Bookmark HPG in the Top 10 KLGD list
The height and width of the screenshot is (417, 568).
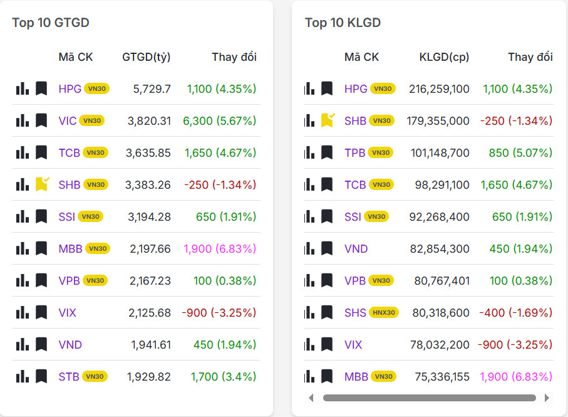click(327, 88)
